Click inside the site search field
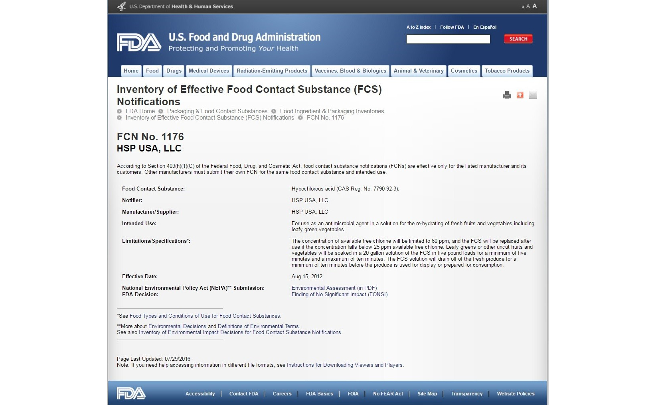The image size is (656, 405). pos(448,39)
